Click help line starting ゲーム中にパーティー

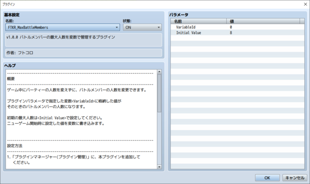click(77, 90)
